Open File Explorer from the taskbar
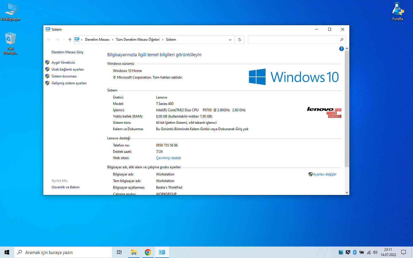The width and height of the screenshot is (413, 258). [134, 252]
